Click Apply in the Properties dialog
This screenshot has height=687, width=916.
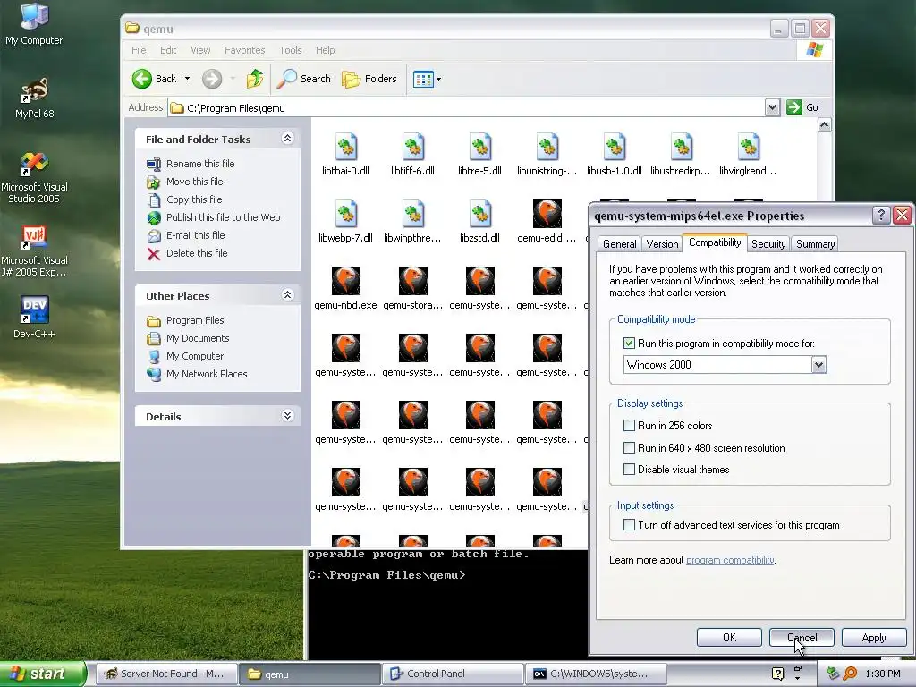(874, 637)
